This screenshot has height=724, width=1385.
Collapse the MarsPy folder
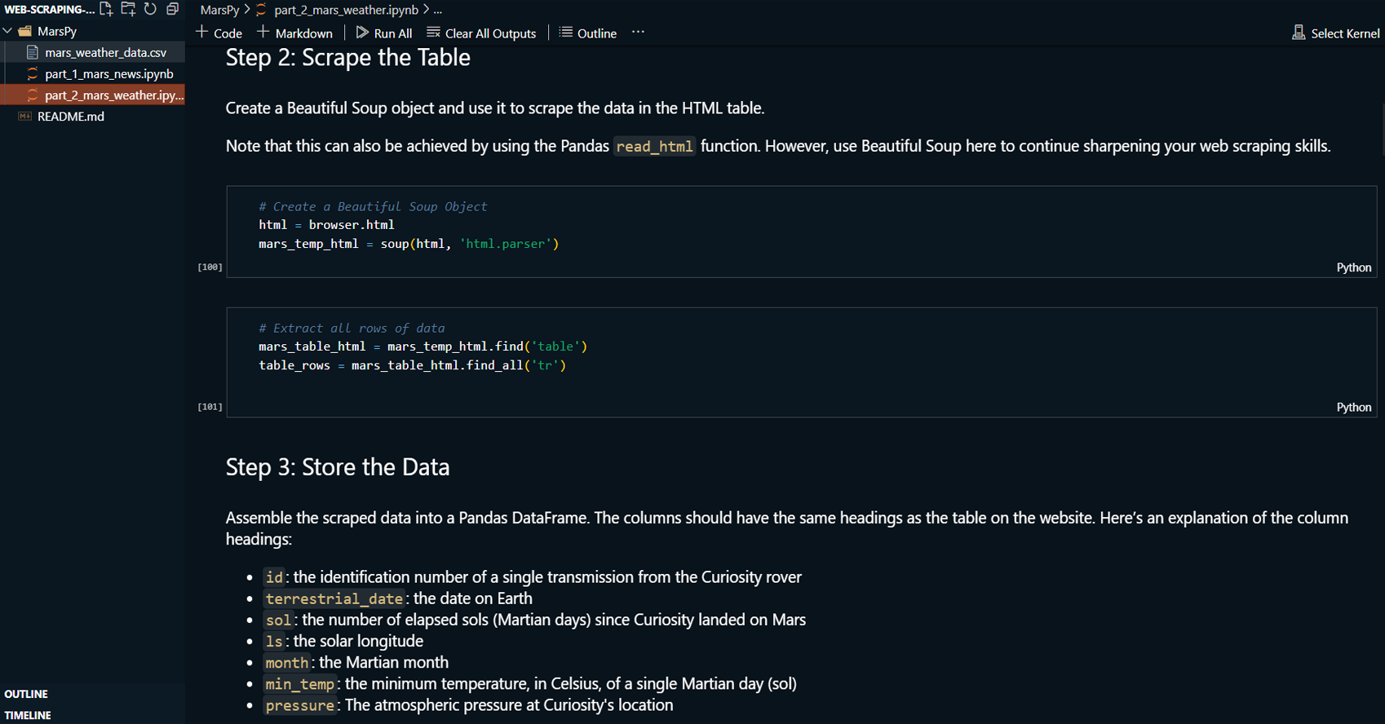(8, 31)
